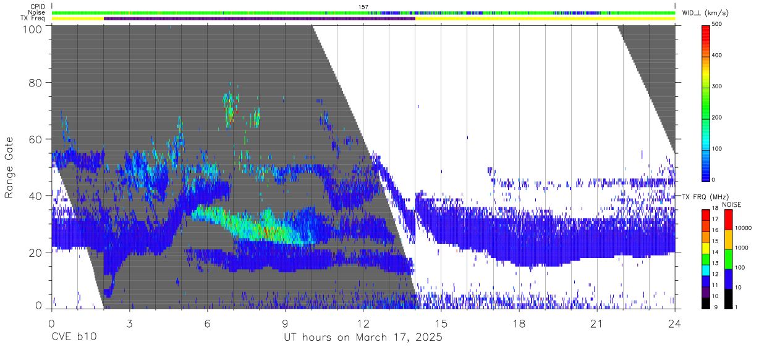759x350 pixels.
Task: Click the 6 tick on the UT hours axis
Action: pyautogui.click(x=207, y=323)
